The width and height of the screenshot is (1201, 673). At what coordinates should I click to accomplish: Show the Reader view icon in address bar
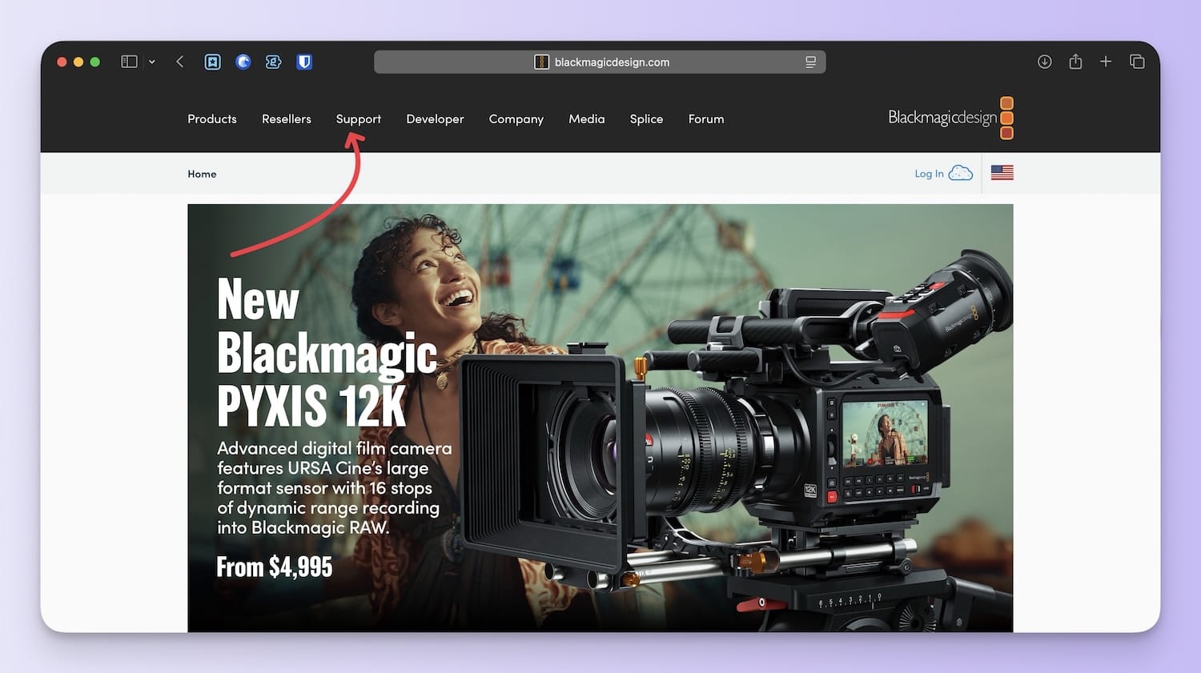click(810, 62)
